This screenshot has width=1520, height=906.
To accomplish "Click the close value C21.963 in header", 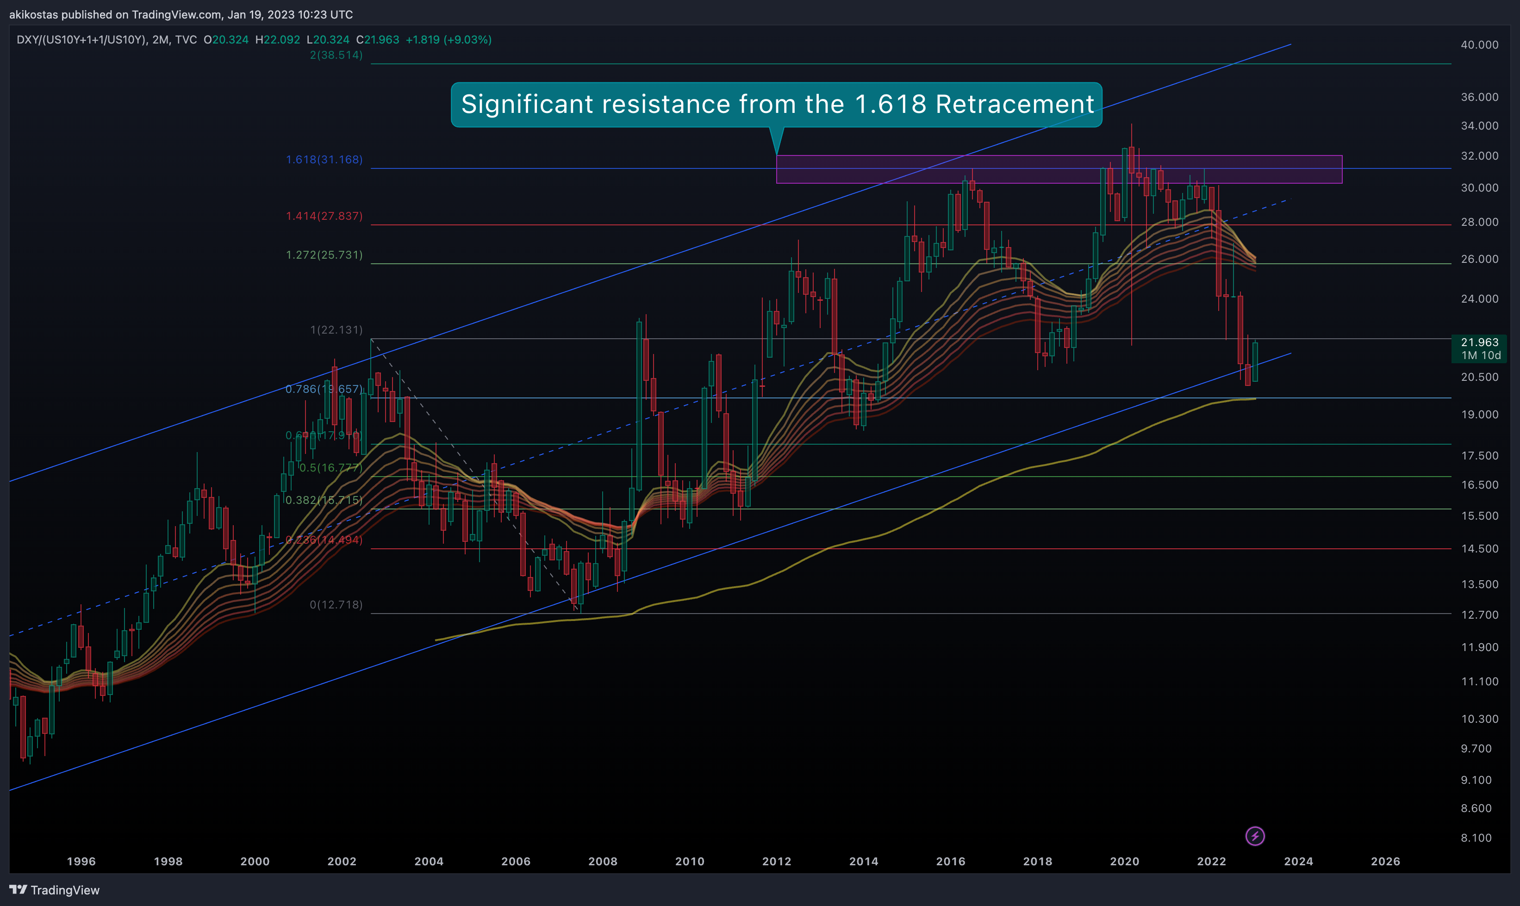I will click(377, 40).
